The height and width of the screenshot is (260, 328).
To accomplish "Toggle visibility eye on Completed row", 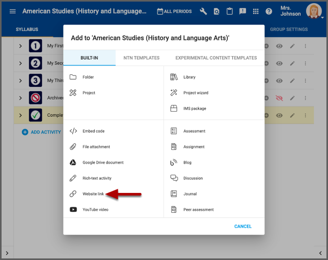I will [x=280, y=115].
